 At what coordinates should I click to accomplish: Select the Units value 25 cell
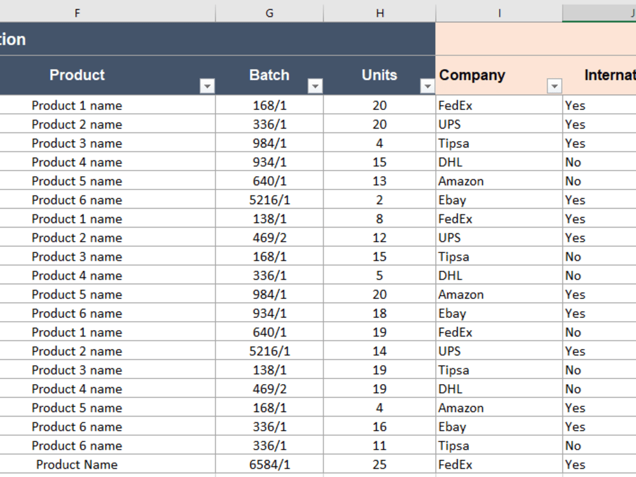[380, 465]
